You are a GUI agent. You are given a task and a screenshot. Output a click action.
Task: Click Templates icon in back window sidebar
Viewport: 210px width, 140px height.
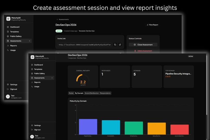point(8,32)
